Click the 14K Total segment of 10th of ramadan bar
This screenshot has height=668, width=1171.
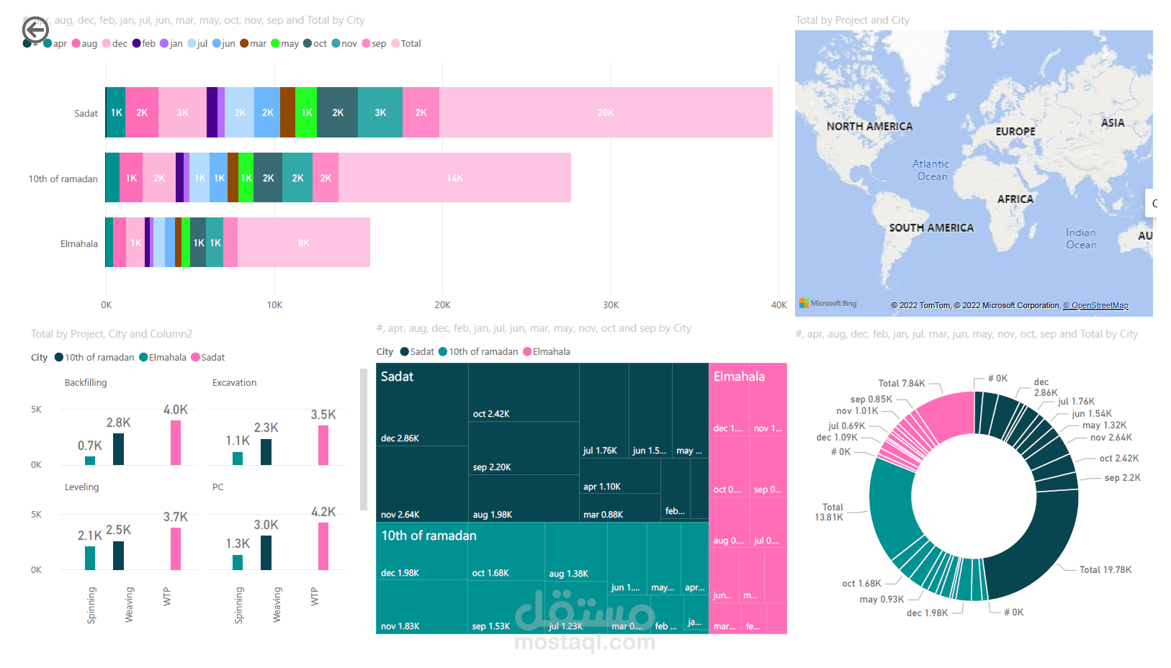pos(454,178)
